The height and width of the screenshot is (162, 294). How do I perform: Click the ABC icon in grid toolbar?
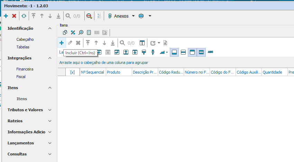point(210,52)
